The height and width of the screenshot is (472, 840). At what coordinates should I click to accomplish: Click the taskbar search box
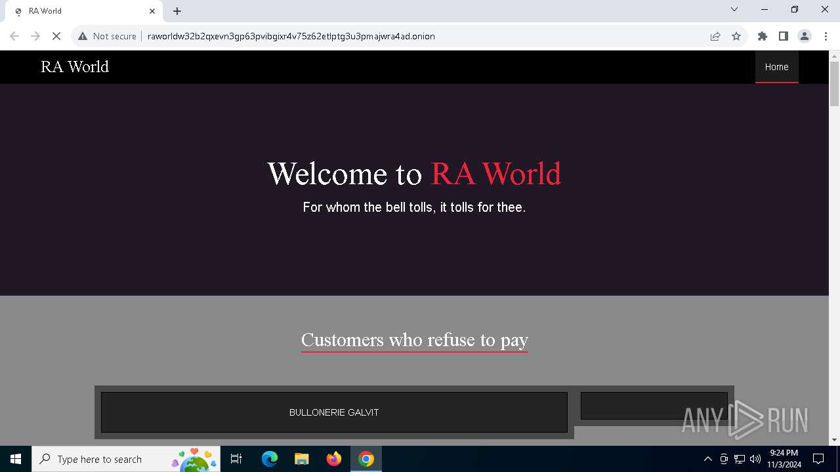pos(125,459)
